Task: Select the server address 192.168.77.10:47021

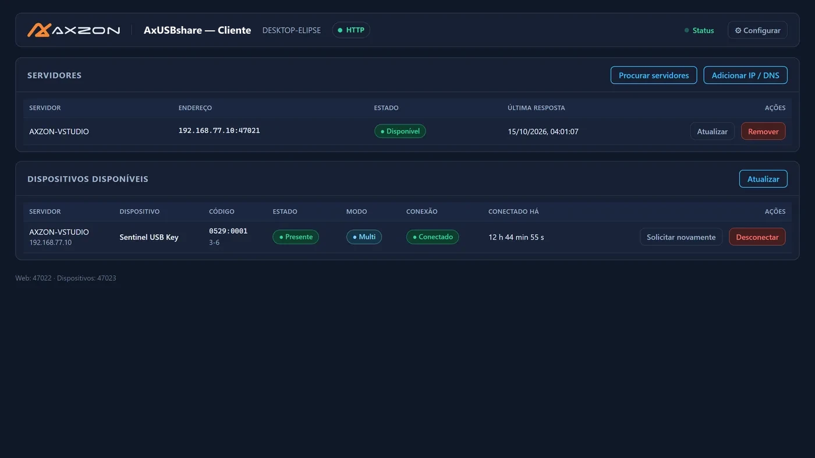Action: point(219,131)
